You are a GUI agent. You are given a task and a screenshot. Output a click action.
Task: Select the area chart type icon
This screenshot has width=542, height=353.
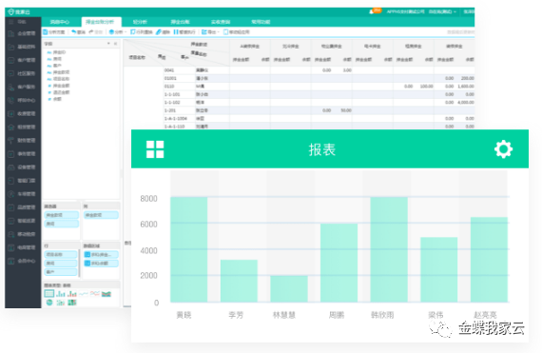pyautogui.click(x=106, y=294)
